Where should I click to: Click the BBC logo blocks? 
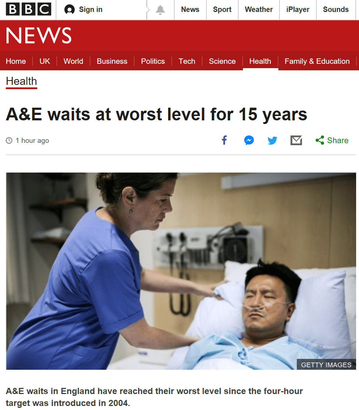pos(29,9)
